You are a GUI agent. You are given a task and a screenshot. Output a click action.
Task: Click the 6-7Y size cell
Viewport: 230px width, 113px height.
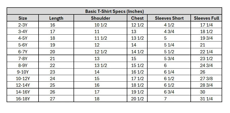click(x=23, y=52)
